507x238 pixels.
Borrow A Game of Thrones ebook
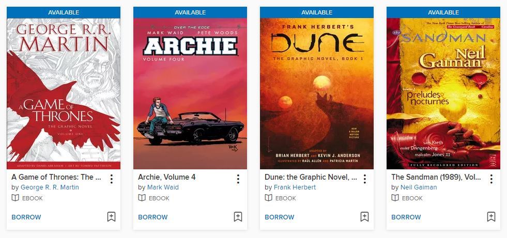26,217
